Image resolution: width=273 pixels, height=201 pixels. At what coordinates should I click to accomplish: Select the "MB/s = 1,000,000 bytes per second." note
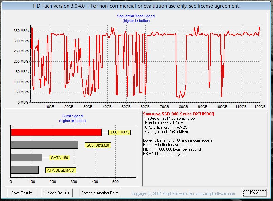pyautogui.click(x=172, y=149)
